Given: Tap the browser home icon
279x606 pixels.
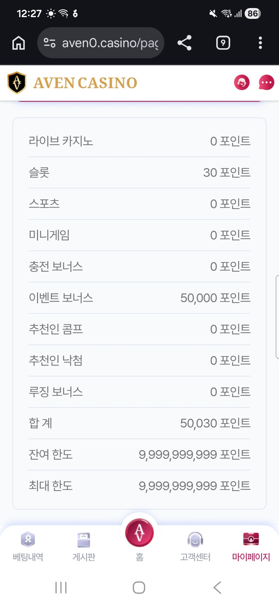Looking at the screenshot, I should coord(18,43).
